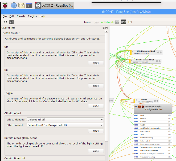Toggle LQI display in toolbar
The image size is (176, 161).
pos(130,22)
